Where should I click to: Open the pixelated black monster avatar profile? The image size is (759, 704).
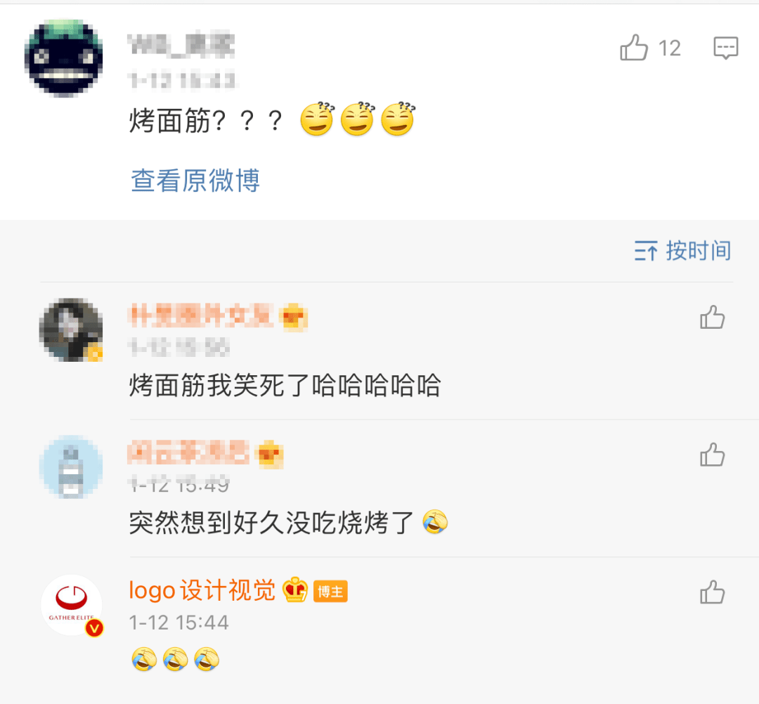pyautogui.click(x=63, y=58)
